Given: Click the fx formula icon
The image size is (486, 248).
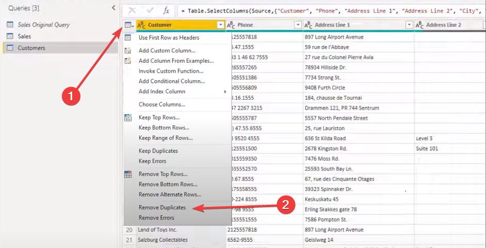Looking at the screenshot, I should [166, 10].
